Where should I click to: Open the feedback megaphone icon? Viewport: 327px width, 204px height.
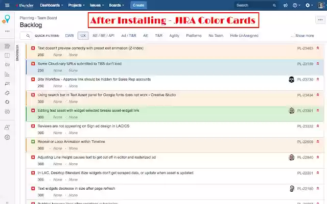[x=286, y=5]
